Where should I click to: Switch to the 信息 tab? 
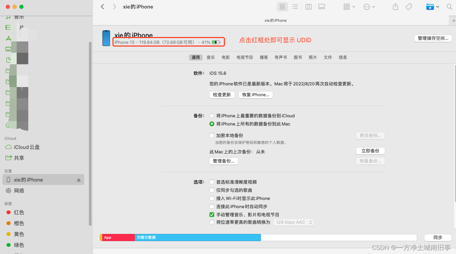tap(343, 57)
